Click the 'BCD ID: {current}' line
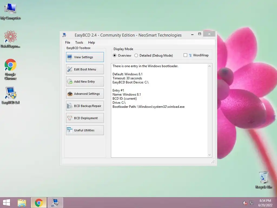 click(124, 99)
